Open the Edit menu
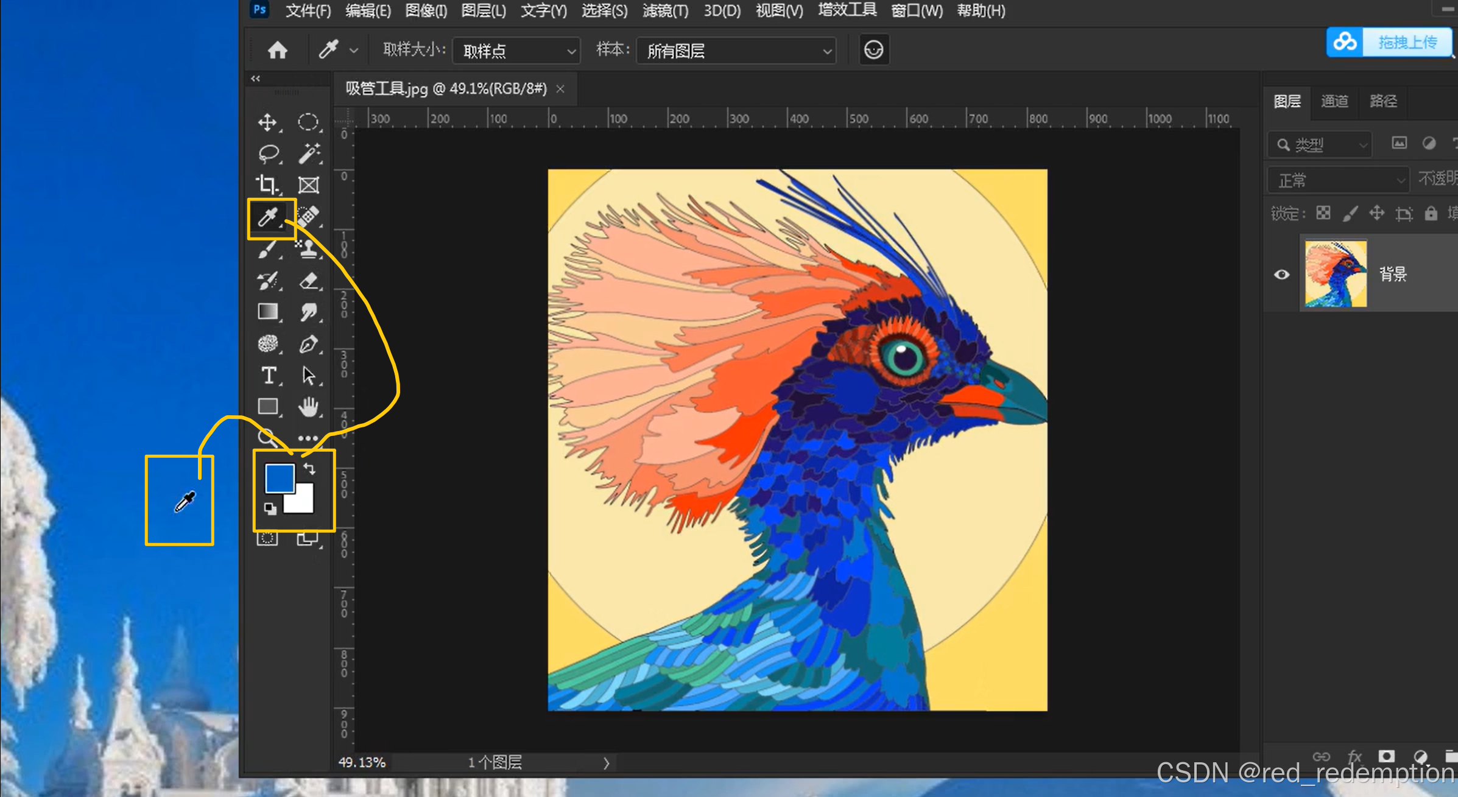1458x797 pixels. [x=368, y=10]
